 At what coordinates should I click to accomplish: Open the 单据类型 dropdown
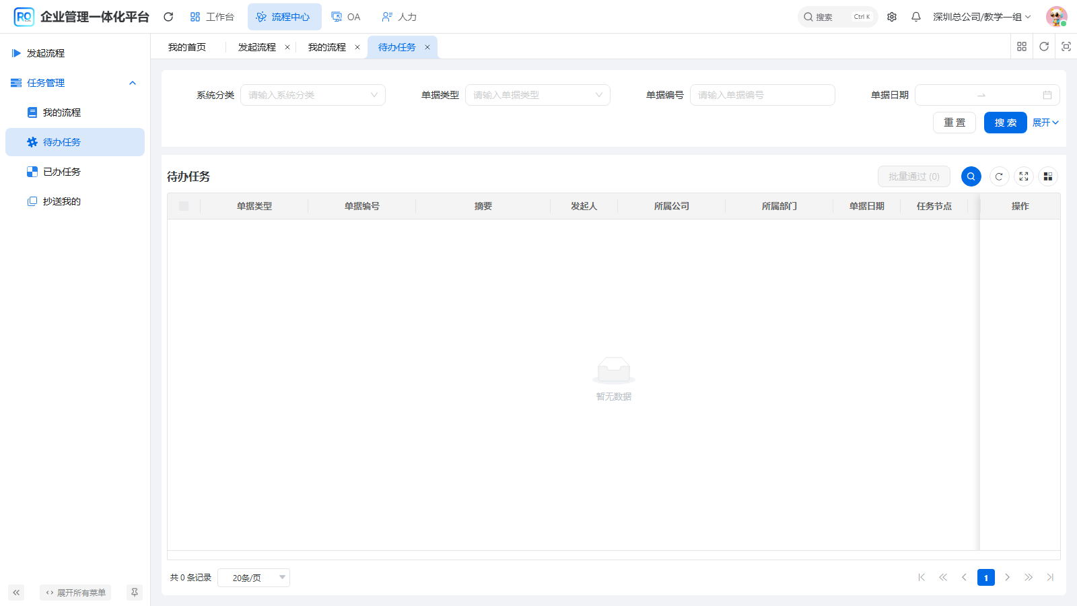(x=538, y=95)
